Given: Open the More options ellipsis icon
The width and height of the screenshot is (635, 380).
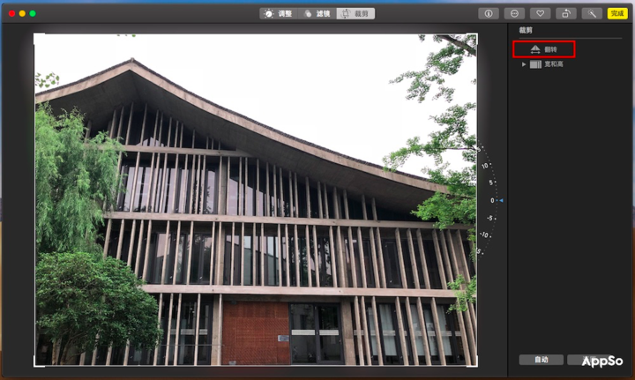Looking at the screenshot, I should (x=514, y=13).
